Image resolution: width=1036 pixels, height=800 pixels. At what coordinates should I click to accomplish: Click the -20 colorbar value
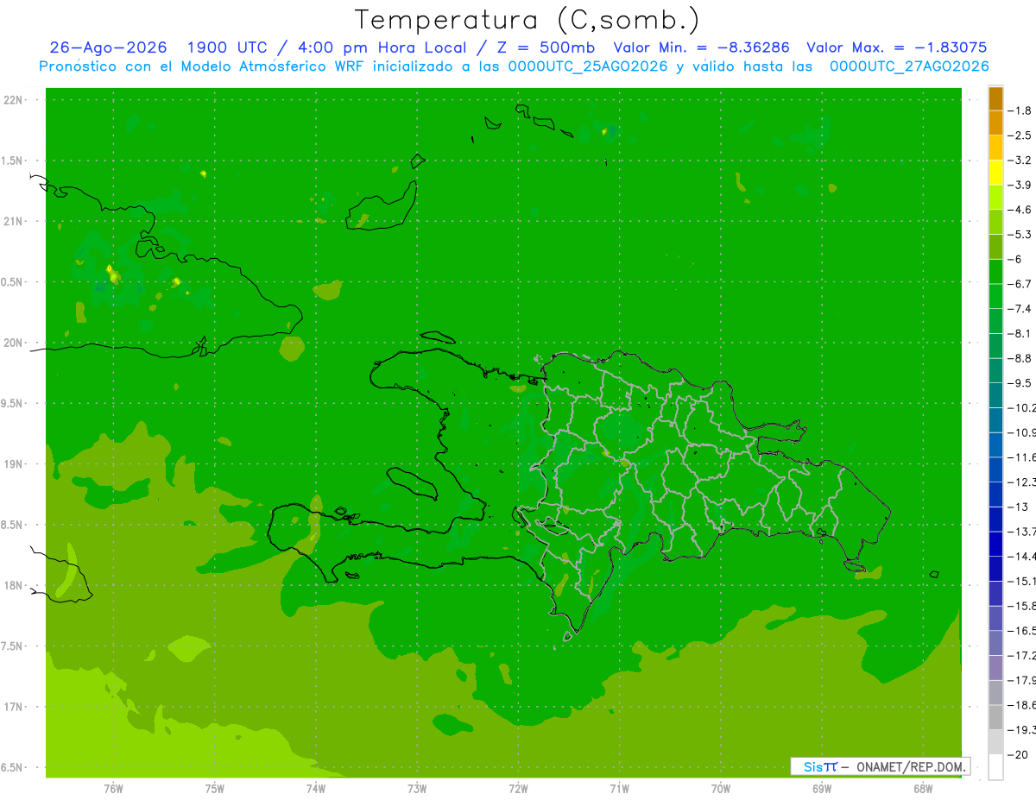pos(1018,754)
